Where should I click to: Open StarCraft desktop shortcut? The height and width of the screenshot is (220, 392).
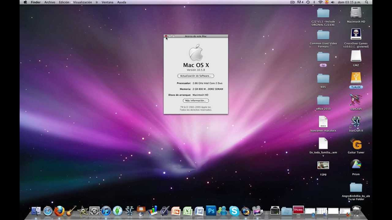coord(356,100)
